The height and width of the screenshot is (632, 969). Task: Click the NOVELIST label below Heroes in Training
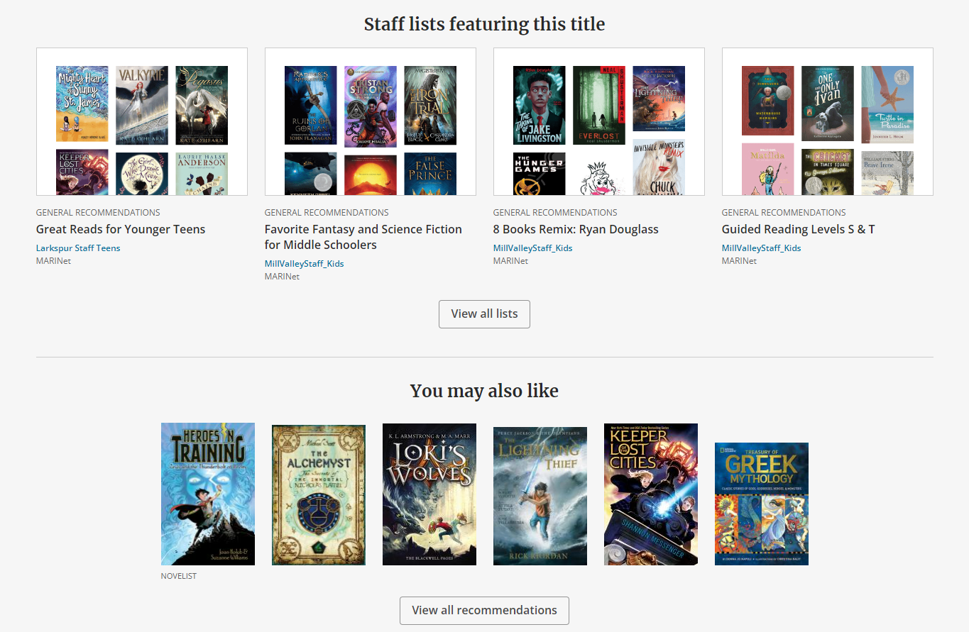178,575
